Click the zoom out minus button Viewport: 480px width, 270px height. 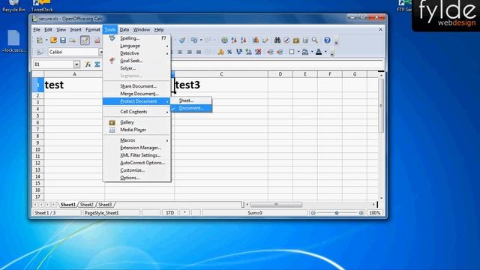(x=313, y=213)
